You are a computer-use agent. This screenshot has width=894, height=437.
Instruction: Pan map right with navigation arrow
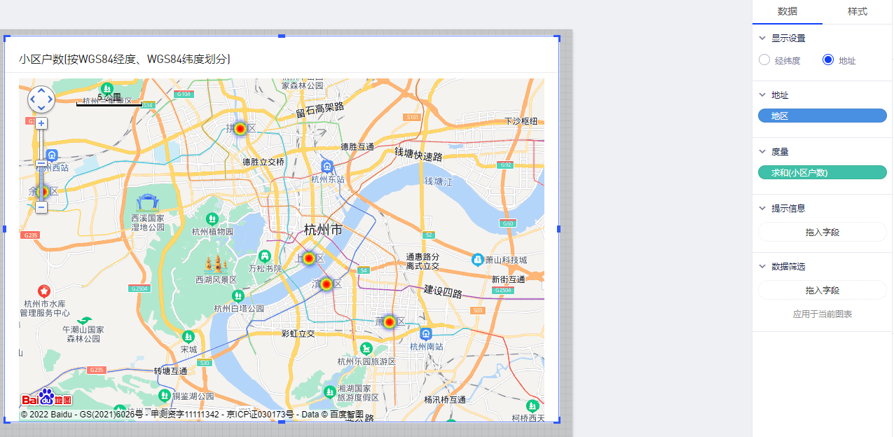pyautogui.click(x=50, y=99)
